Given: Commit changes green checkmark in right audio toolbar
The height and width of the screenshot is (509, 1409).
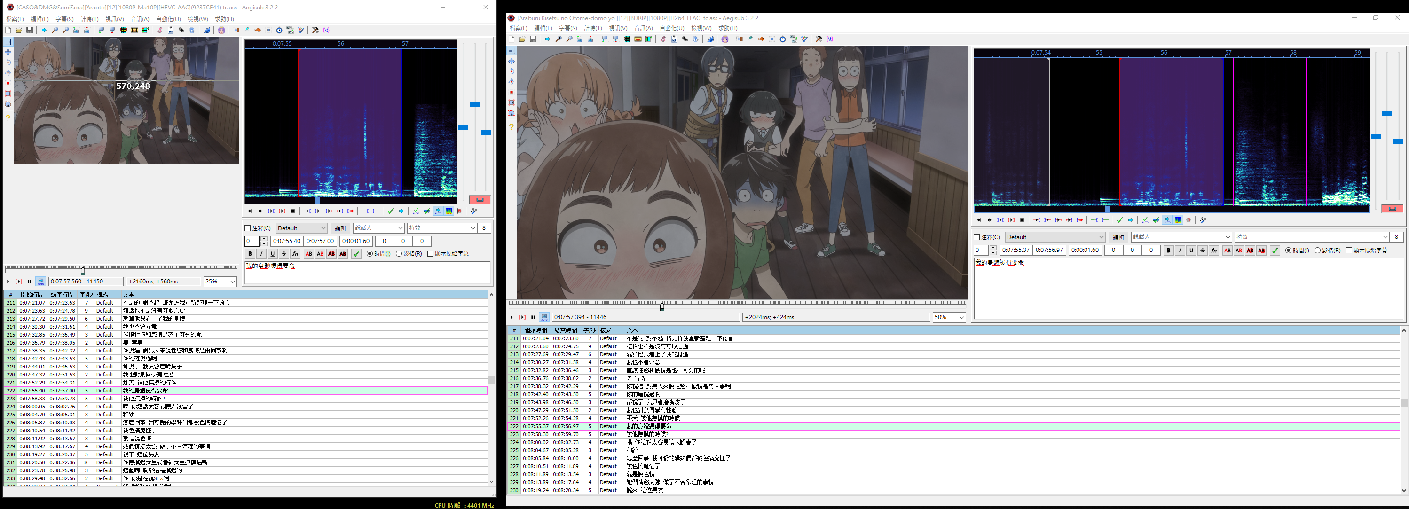Looking at the screenshot, I should (1120, 220).
